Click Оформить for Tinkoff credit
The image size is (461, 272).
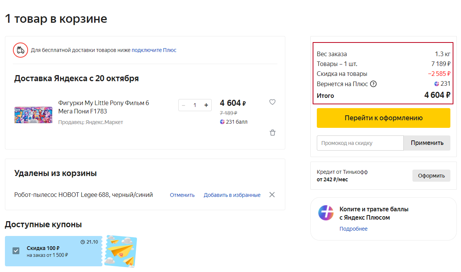(431, 176)
